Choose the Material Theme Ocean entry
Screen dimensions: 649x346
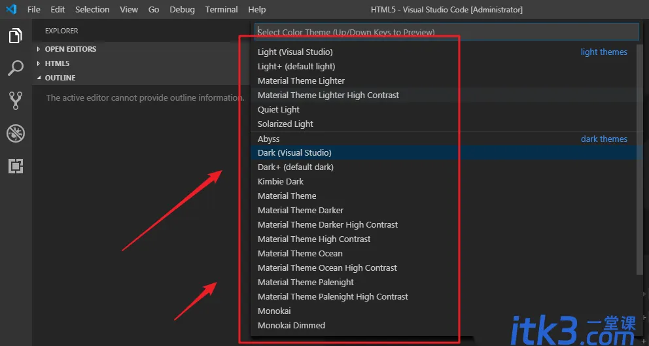[x=444, y=253]
